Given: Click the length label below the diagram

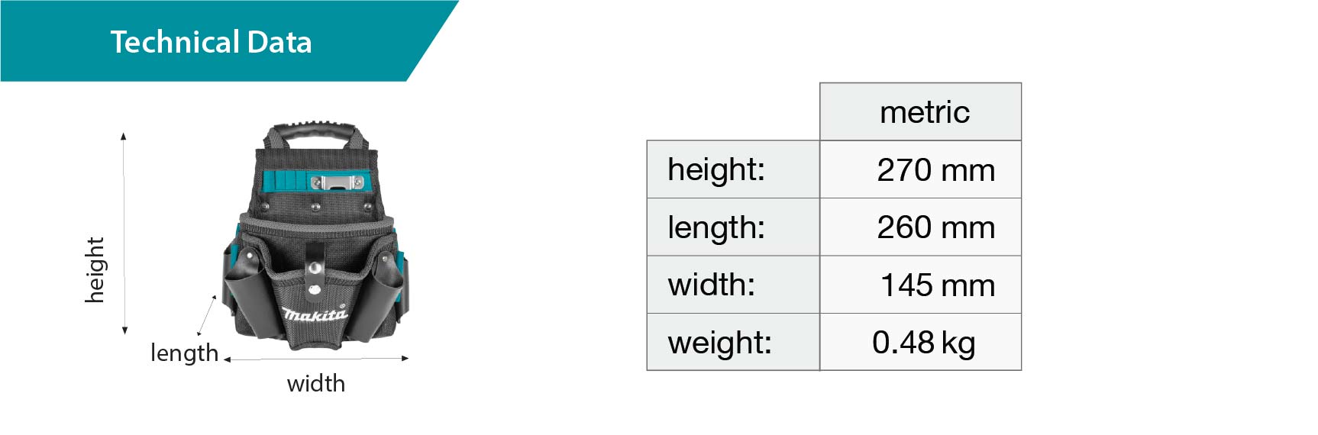Looking at the screenshot, I should 184,353.
